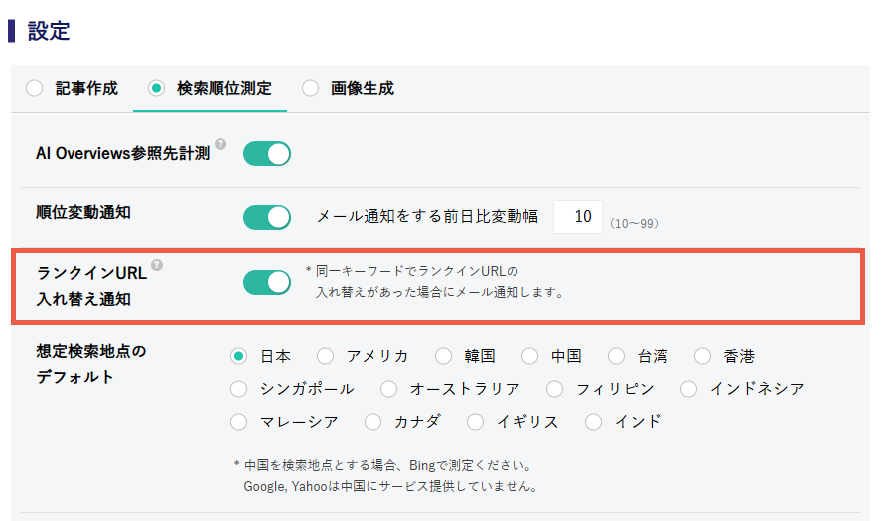
Task: Disable the 順位変動通知 toggle
Action: [x=267, y=217]
